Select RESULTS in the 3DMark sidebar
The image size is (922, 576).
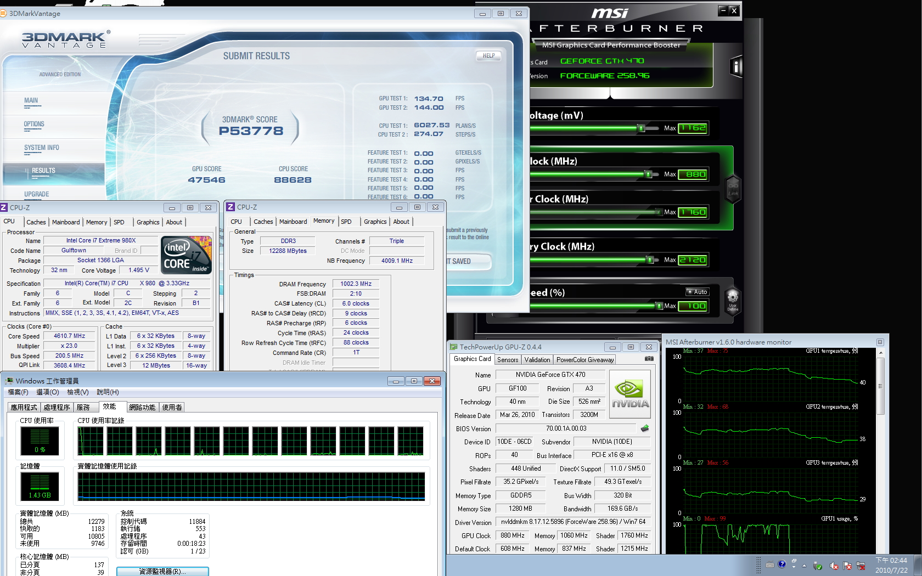click(x=43, y=171)
